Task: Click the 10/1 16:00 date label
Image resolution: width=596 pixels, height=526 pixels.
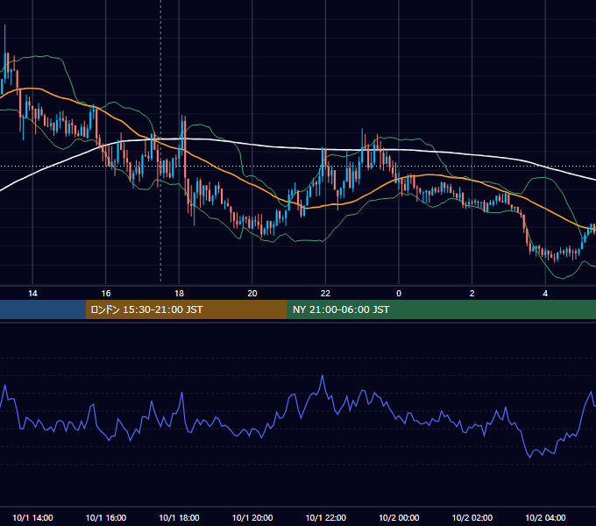Action: tap(106, 517)
